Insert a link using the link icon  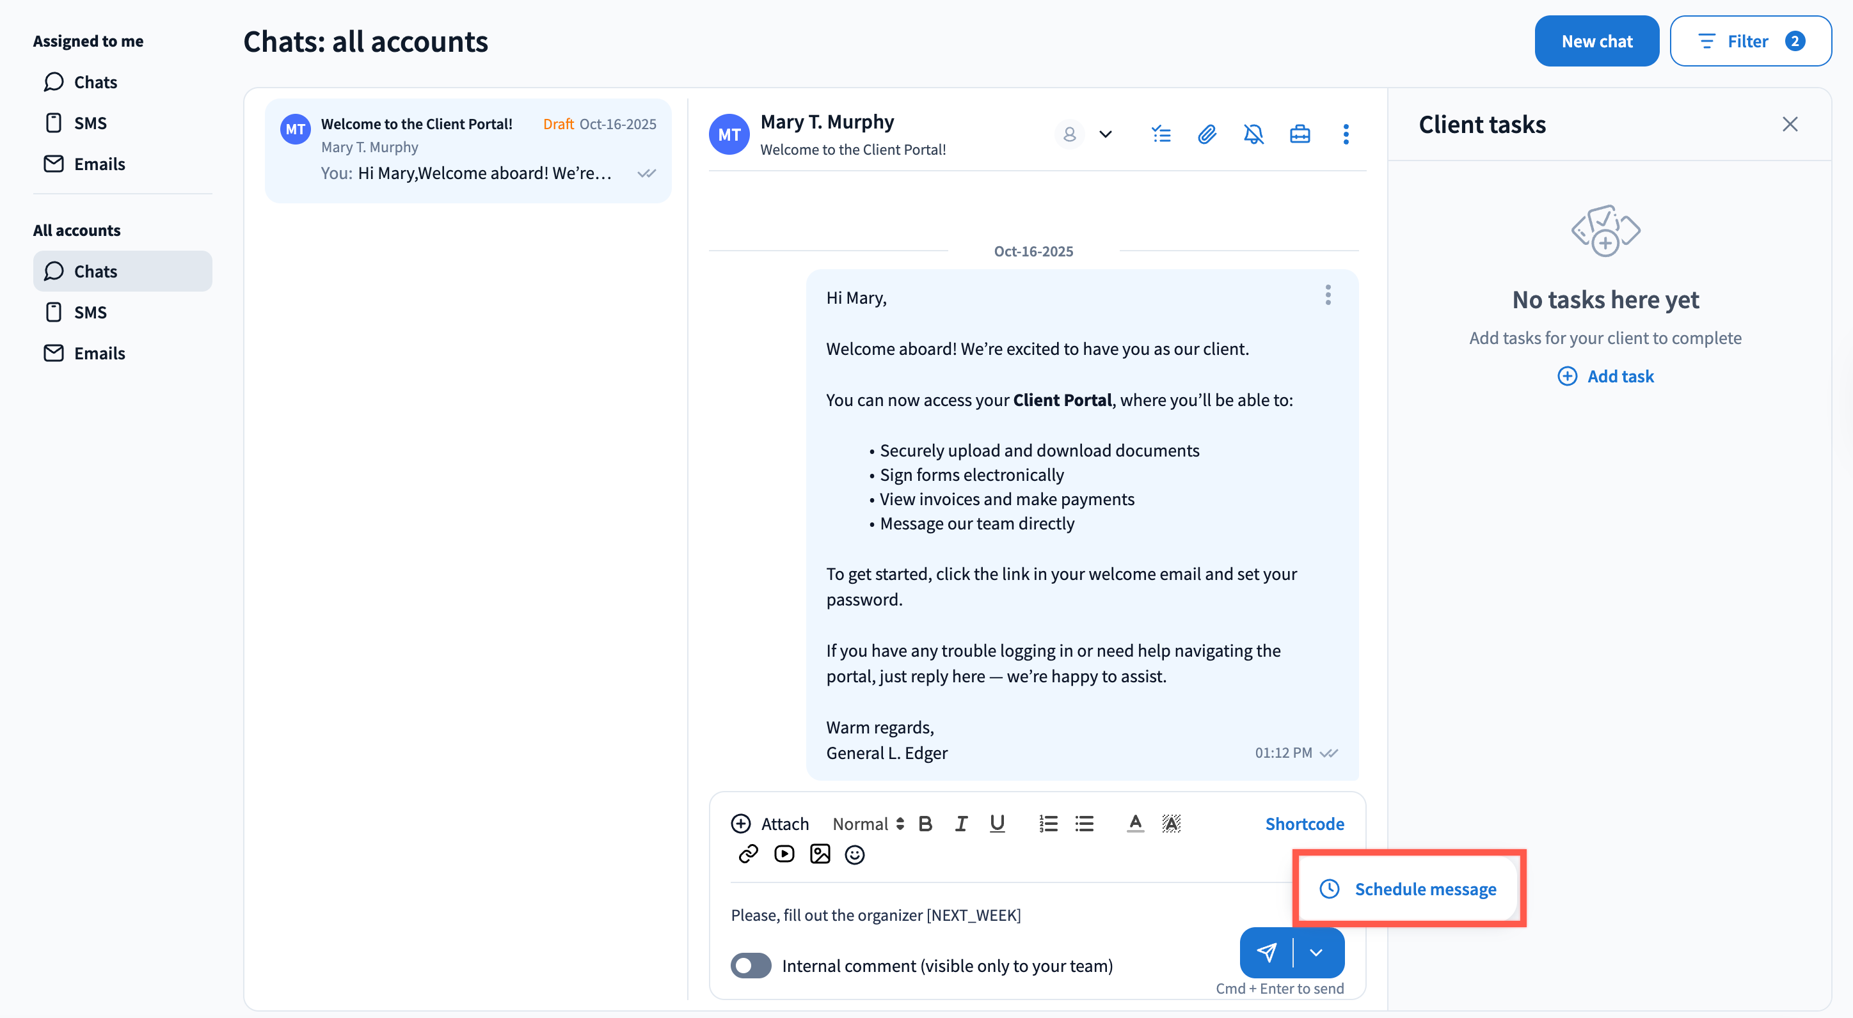[x=748, y=854]
